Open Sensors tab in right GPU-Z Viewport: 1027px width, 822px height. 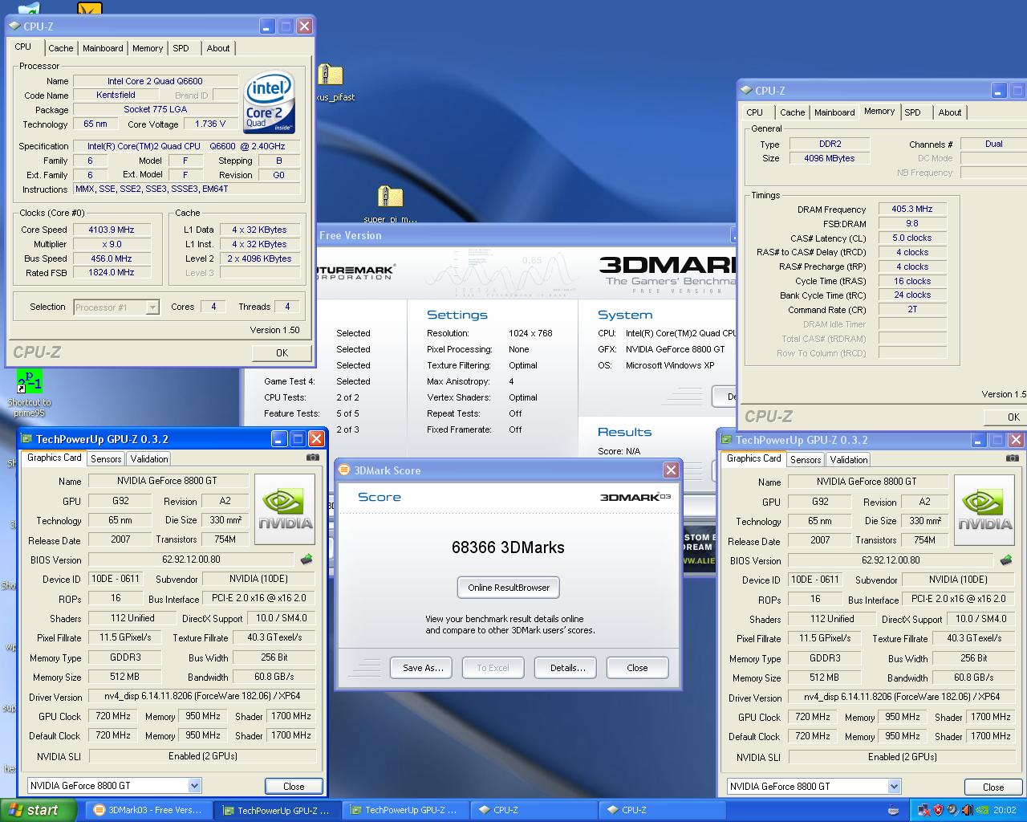(806, 460)
